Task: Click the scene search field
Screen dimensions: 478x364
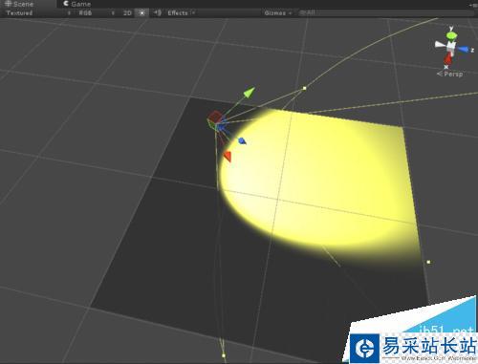Action: [385, 12]
